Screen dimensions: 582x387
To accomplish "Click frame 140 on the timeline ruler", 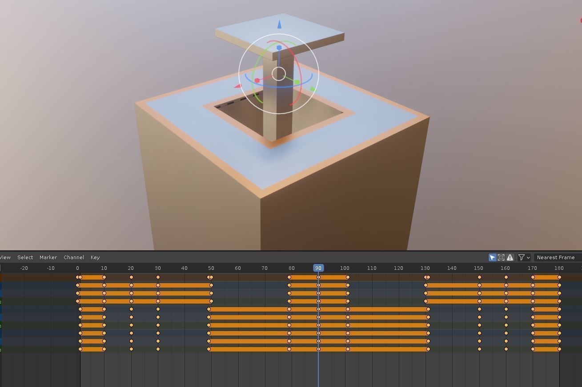I will point(452,268).
